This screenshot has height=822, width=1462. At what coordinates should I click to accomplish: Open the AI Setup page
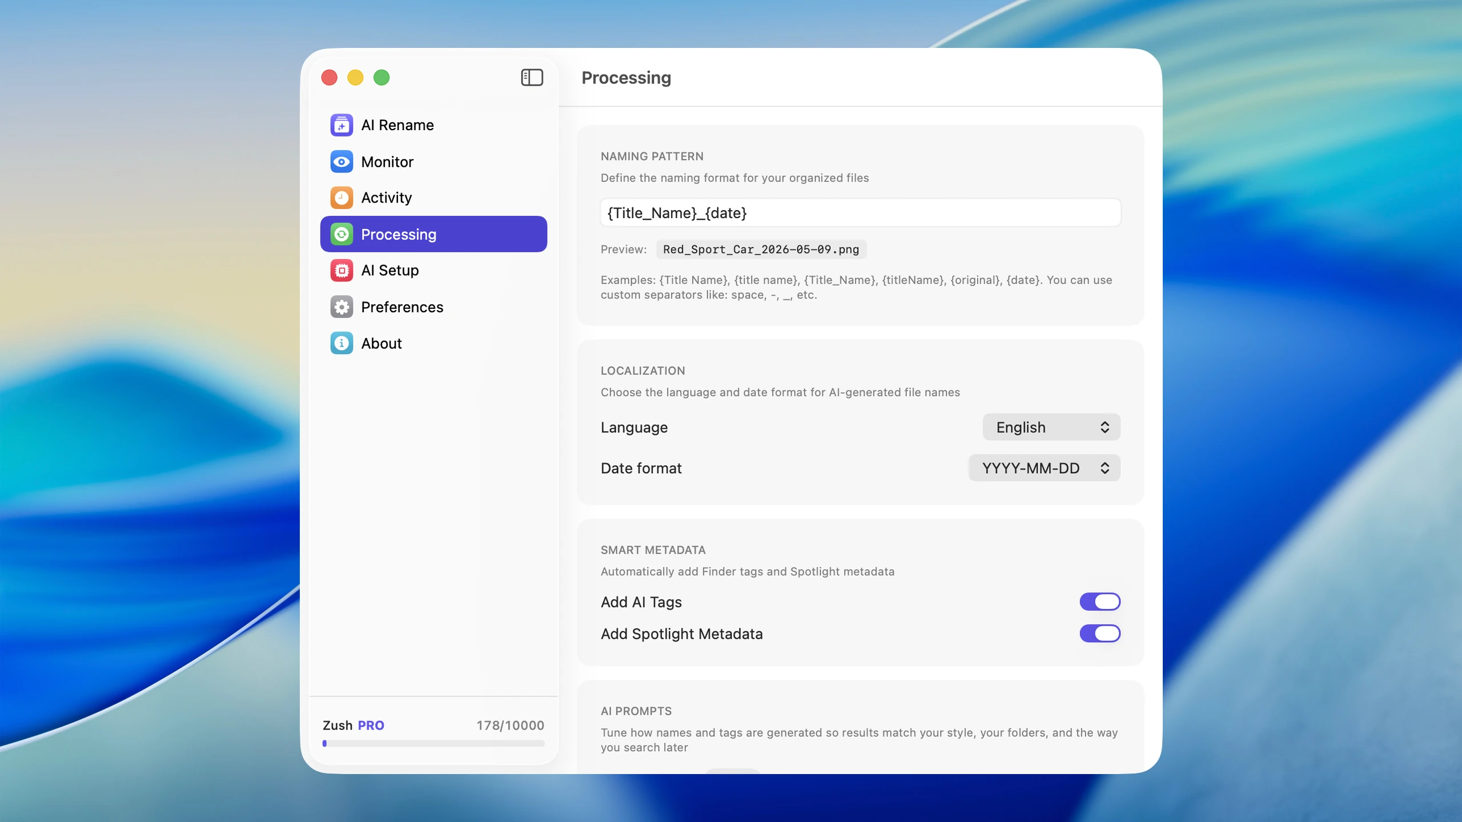pyautogui.click(x=433, y=270)
